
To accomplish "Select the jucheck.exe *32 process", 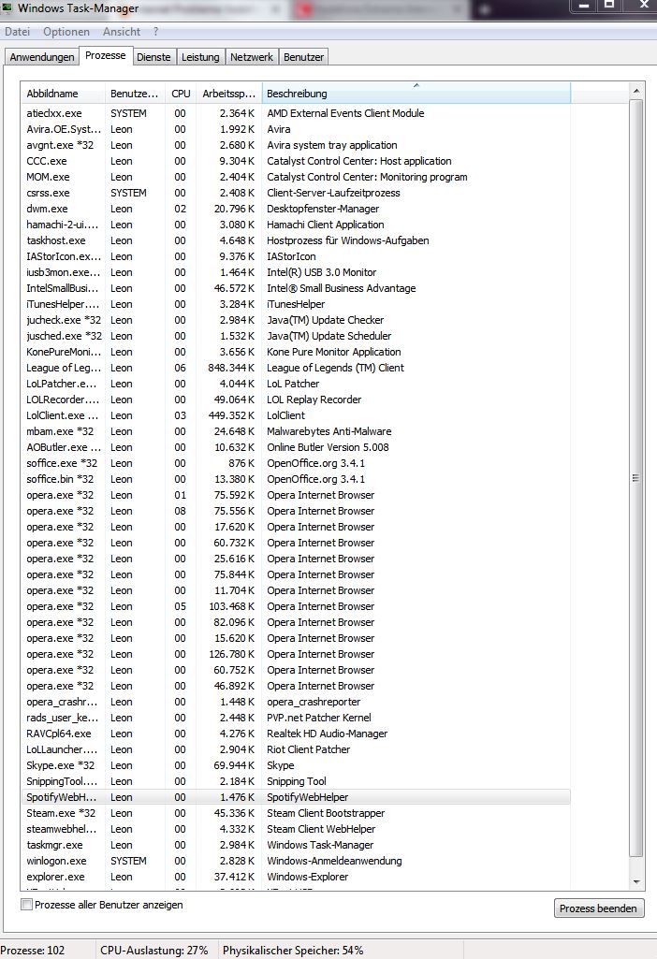I will [296, 320].
